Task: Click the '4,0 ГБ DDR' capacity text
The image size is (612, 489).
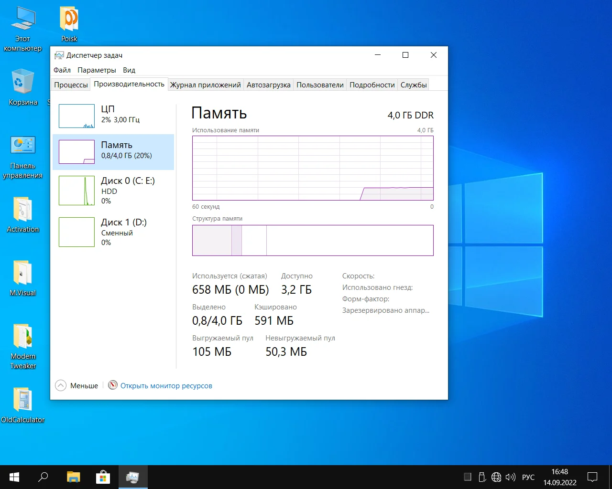Action: point(411,115)
